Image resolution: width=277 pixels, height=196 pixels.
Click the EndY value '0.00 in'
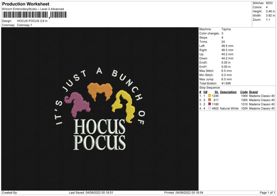pos(226,67)
